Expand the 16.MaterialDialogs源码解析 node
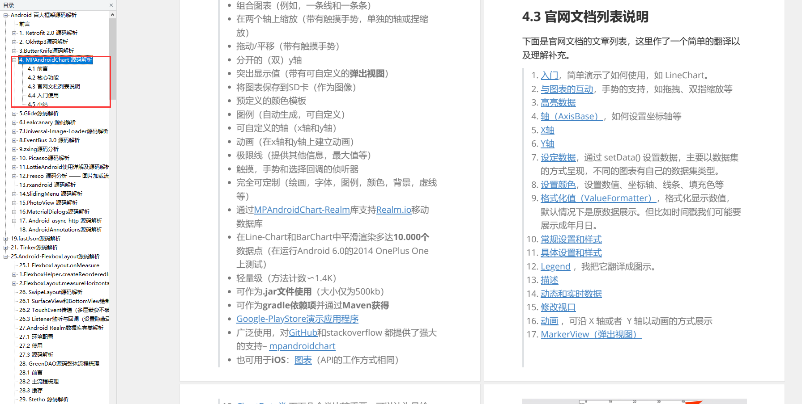 pos(14,212)
